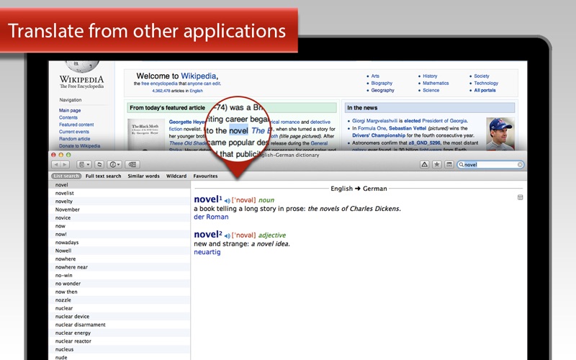This screenshot has height=360, width=576.
Task: Select the Wildcard search tab
Action: point(176,176)
